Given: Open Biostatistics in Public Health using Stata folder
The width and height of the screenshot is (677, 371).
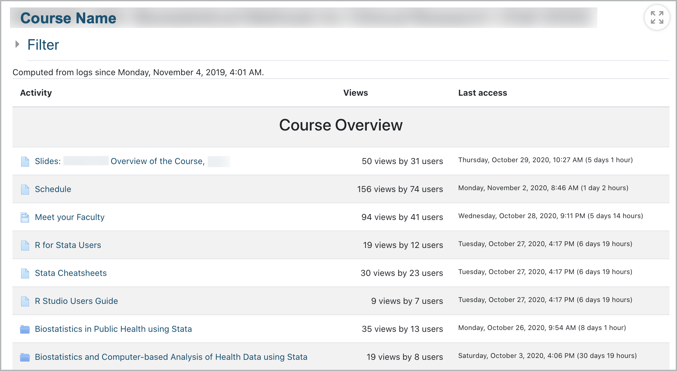Looking at the screenshot, I should [x=113, y=329].
